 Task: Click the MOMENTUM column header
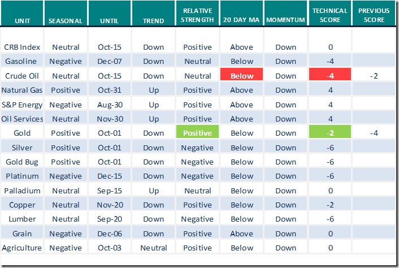pos(286,21)
